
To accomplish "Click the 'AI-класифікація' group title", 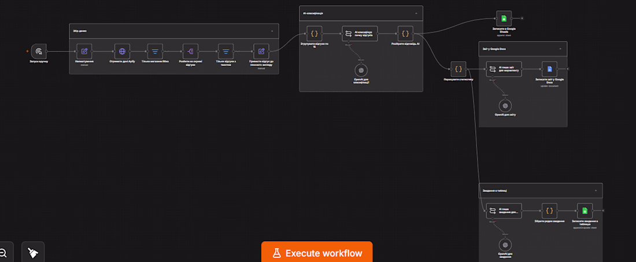I will coord(313,13).
